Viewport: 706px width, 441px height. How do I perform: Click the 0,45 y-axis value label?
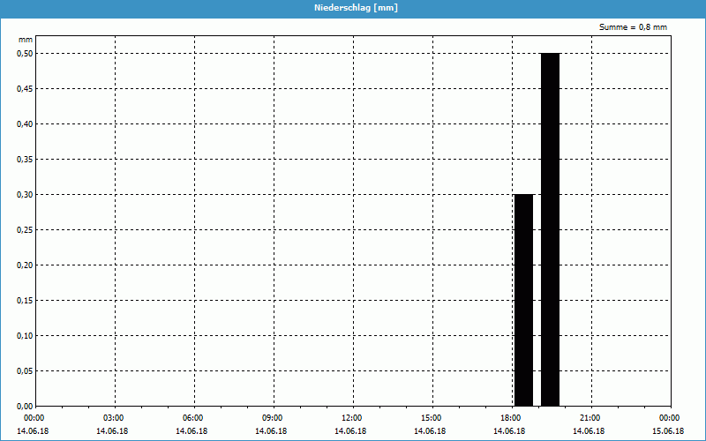coord(25,88)
